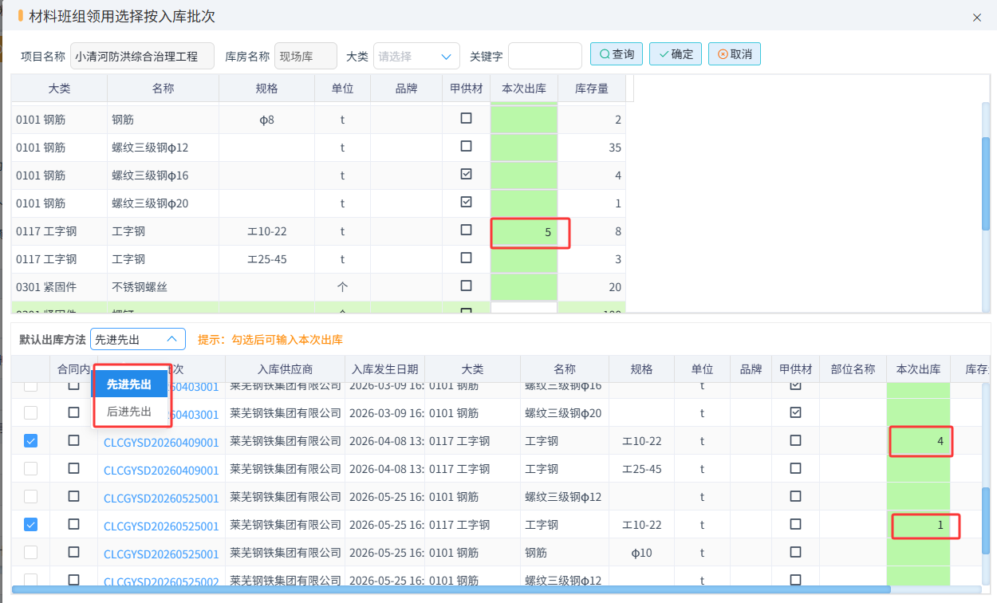
Task: Open batch link CLCGYSD20260409001 for 工25-45
Action: pyautogui.click(x=161, y=471)
